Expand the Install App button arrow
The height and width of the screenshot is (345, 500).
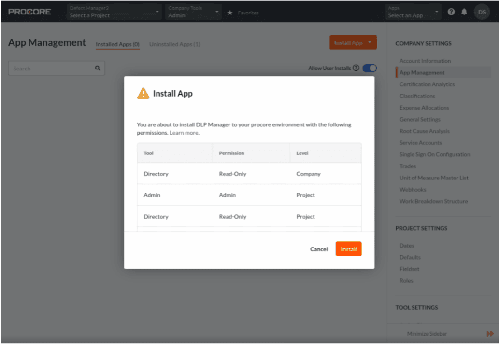coord(370,42)
